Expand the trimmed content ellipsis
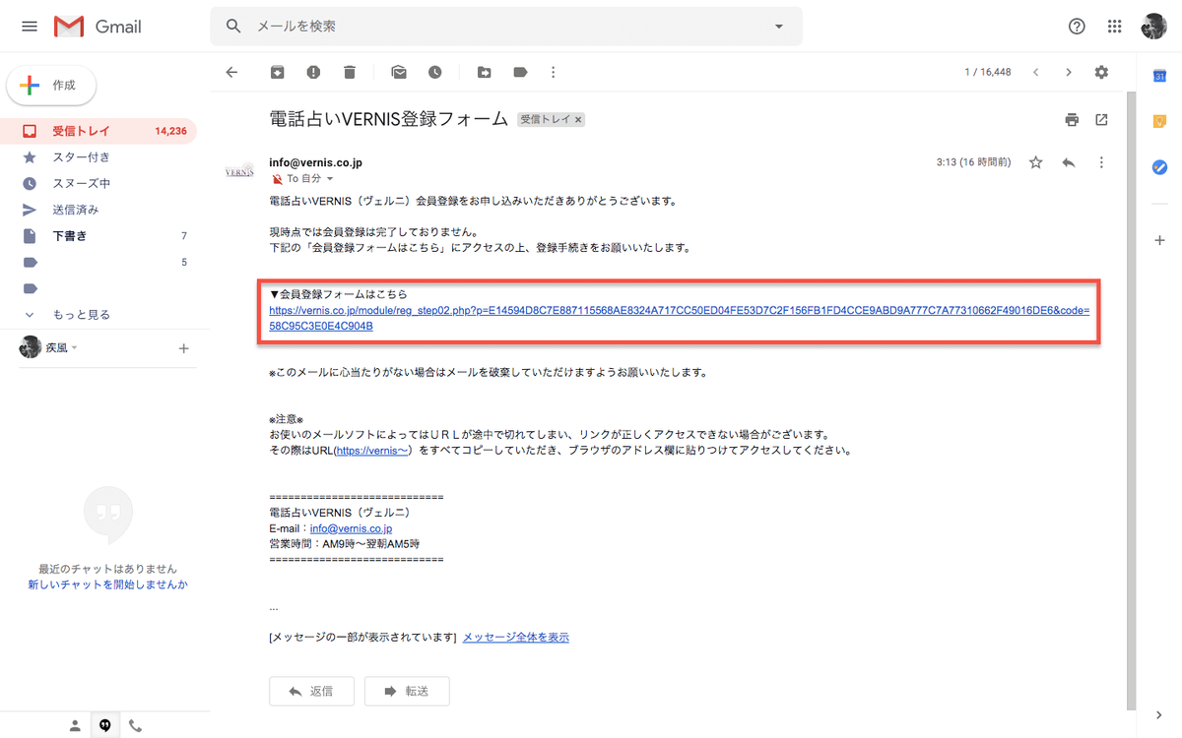 [x=273, y=608]
